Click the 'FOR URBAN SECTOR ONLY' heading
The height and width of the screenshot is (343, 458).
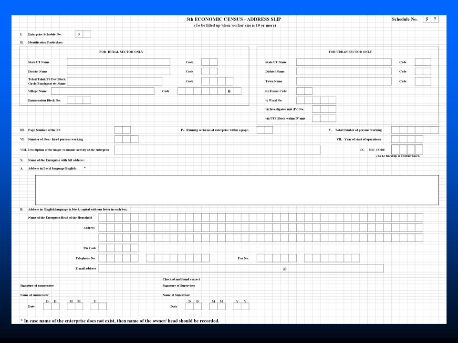click(350, 51)
